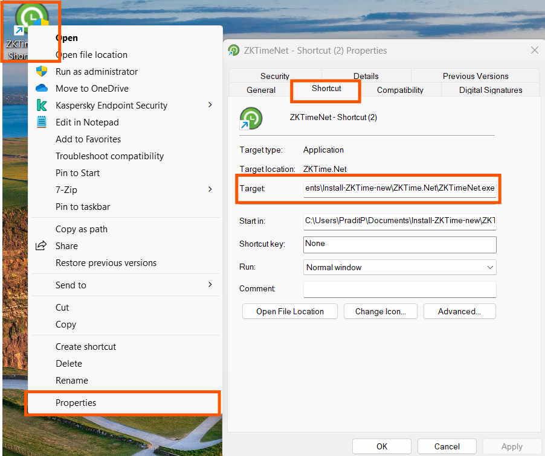Click the Kaspersky K icon in the context menu
The image size is (545, 456).
(42, 105)
